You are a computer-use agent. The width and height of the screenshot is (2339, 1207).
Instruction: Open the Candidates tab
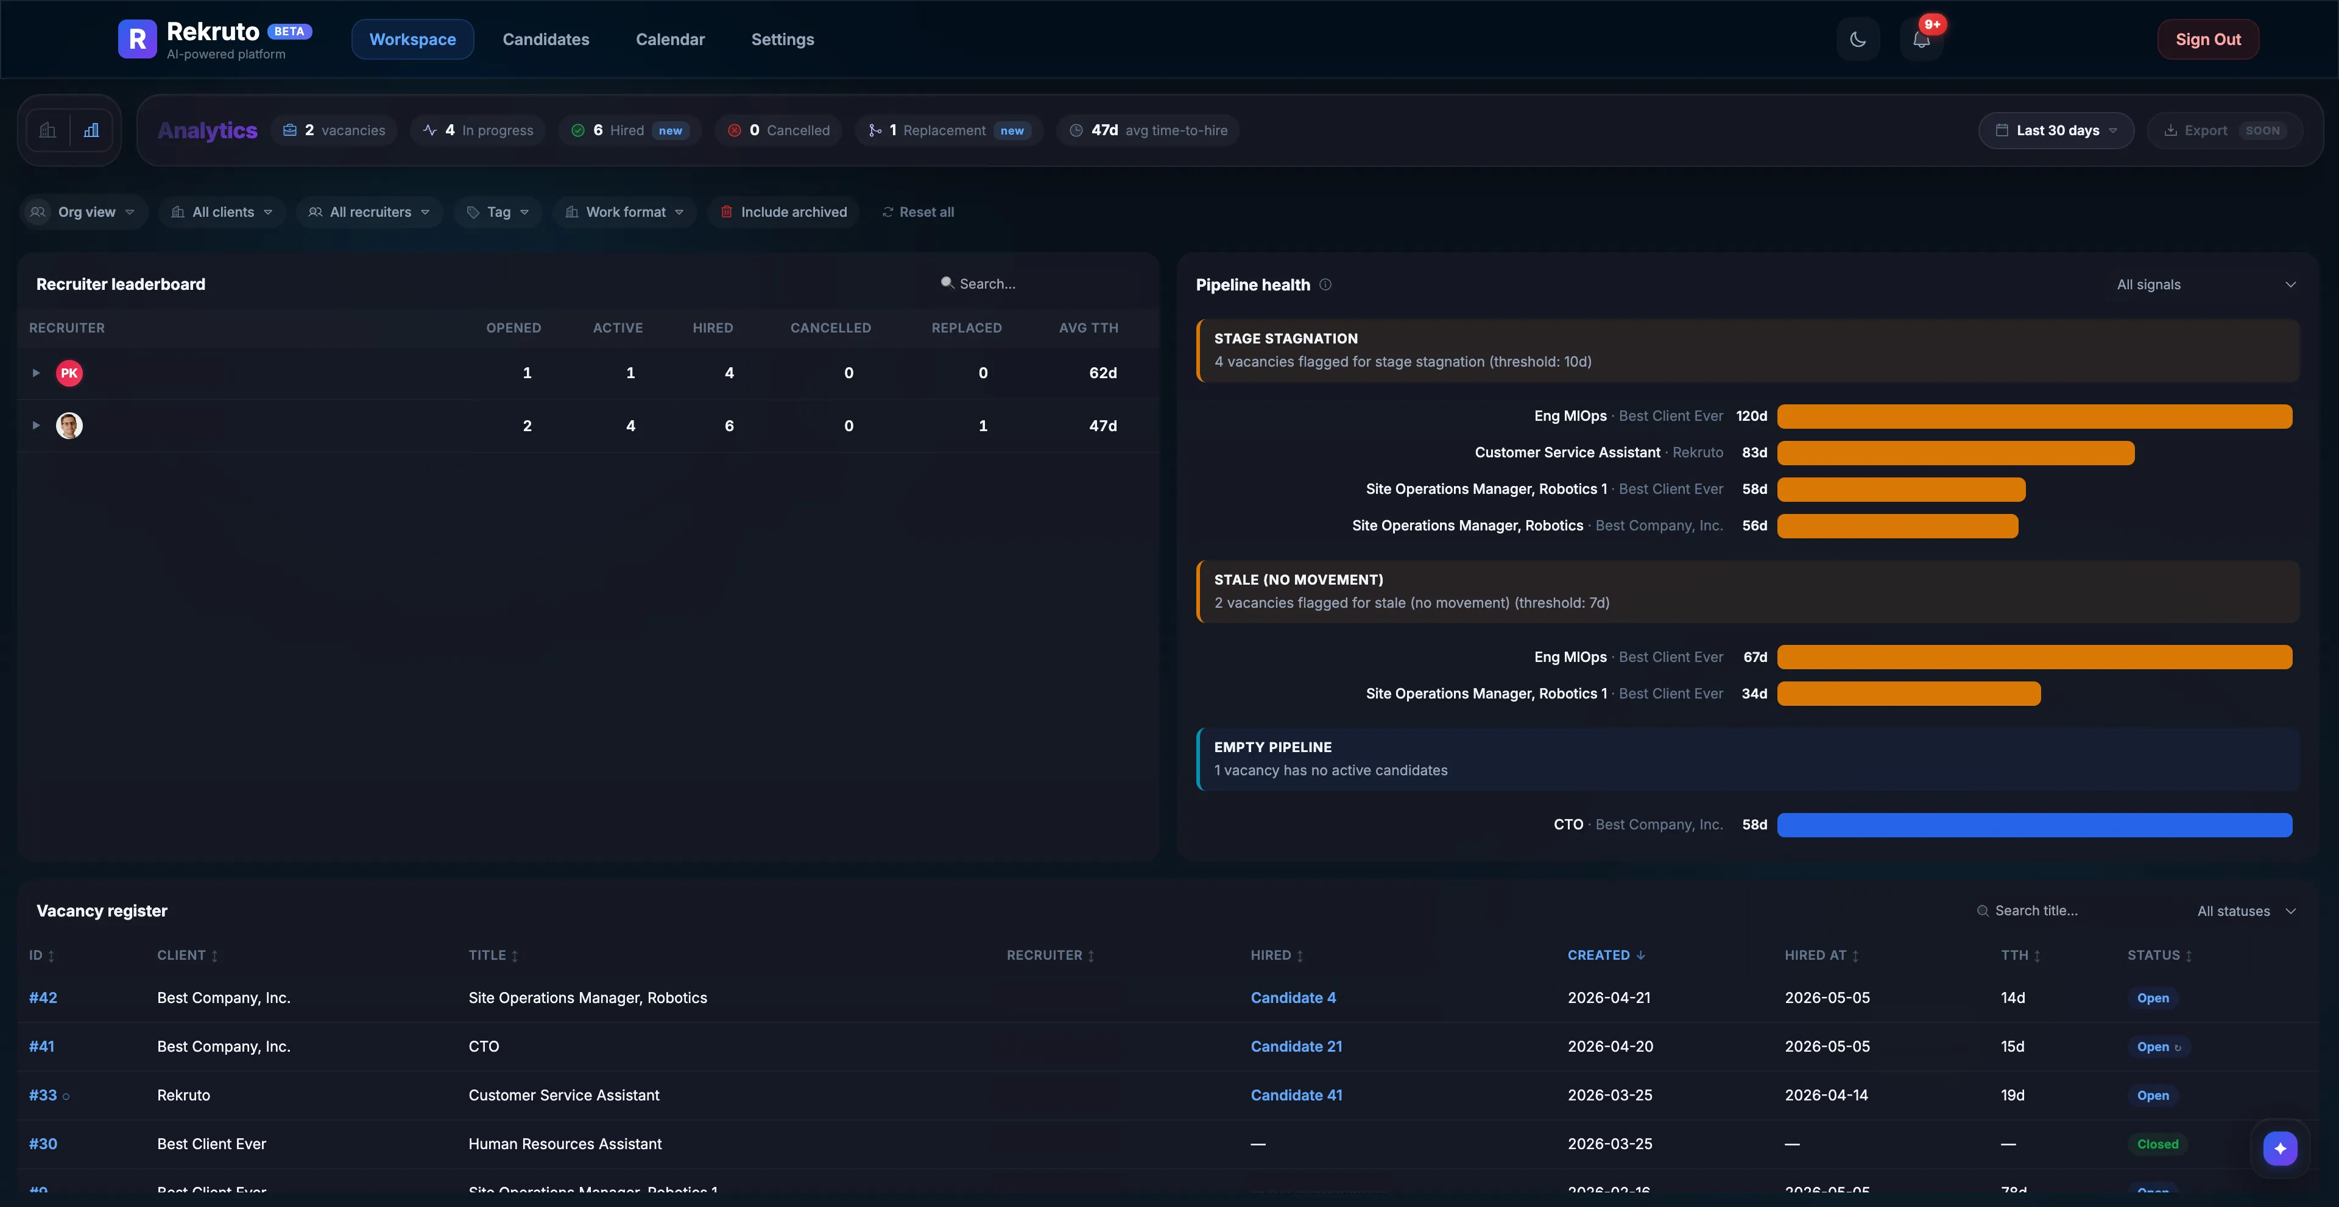(x=546, y=39)
